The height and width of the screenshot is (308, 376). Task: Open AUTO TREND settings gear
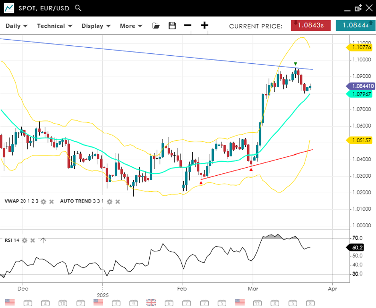109,201
